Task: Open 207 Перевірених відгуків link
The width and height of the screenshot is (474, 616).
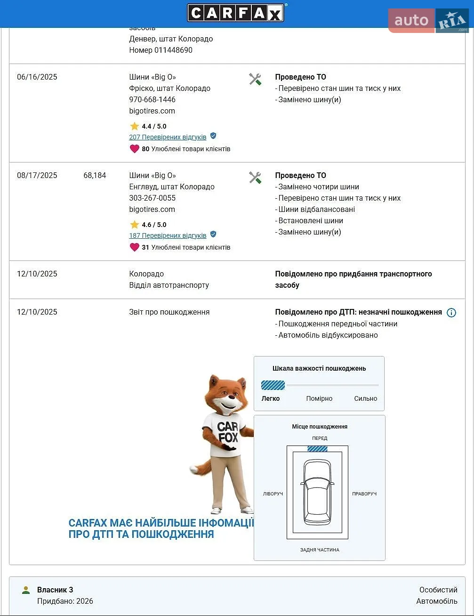Action: click(168, 137)
